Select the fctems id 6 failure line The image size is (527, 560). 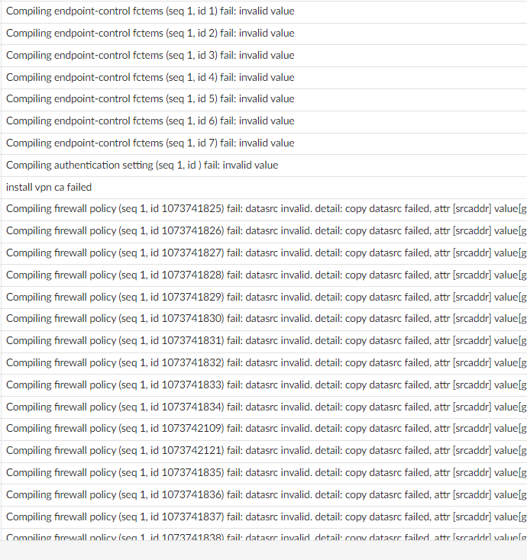coord(150,121)
